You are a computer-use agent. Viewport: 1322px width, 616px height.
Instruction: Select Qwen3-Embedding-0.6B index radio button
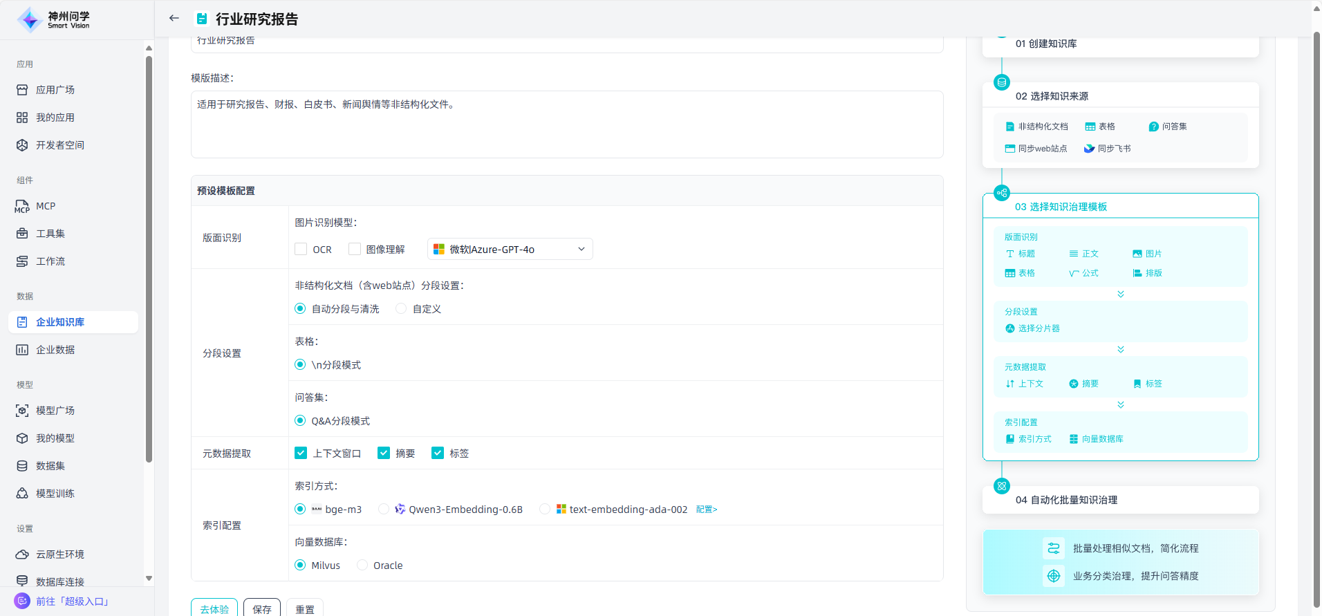384,509
